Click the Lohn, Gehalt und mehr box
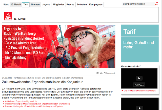The width and height of the screenshot is (162, 110). [140, 49]
